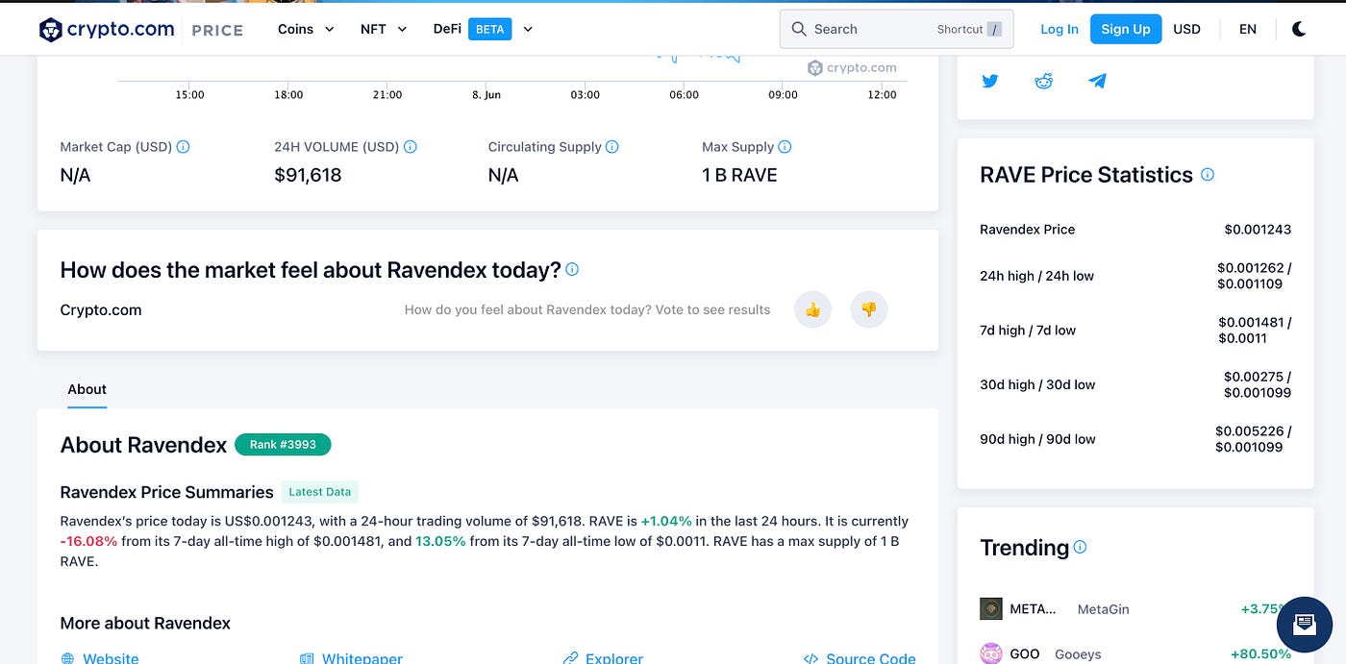
Task: Click the Source Code brackets icon
Action: [810, 658]
